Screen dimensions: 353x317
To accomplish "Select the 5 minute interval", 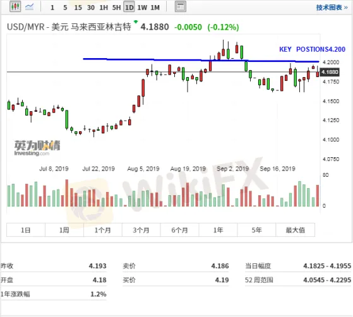I will 65,8.
